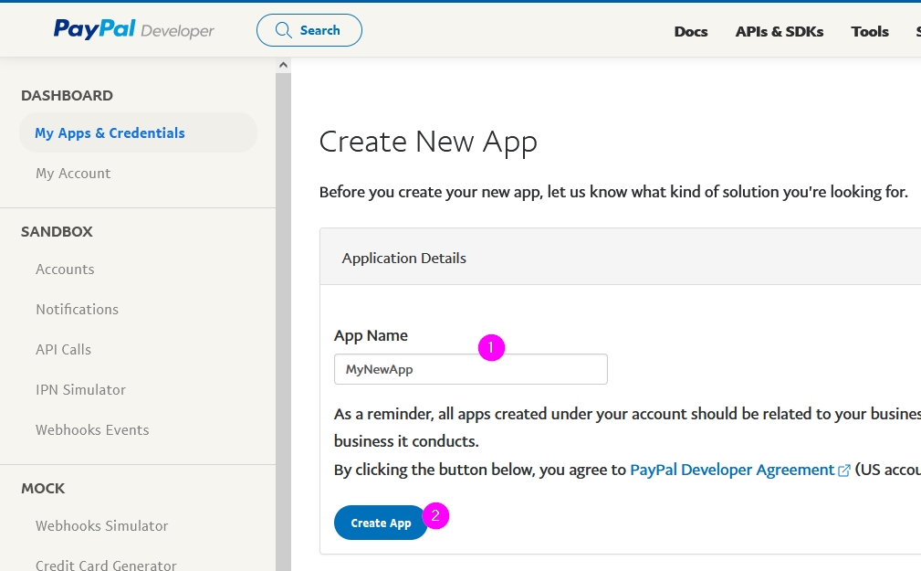Open the Search button in header
The image size is (921, 571).
(x=309, y=30)
